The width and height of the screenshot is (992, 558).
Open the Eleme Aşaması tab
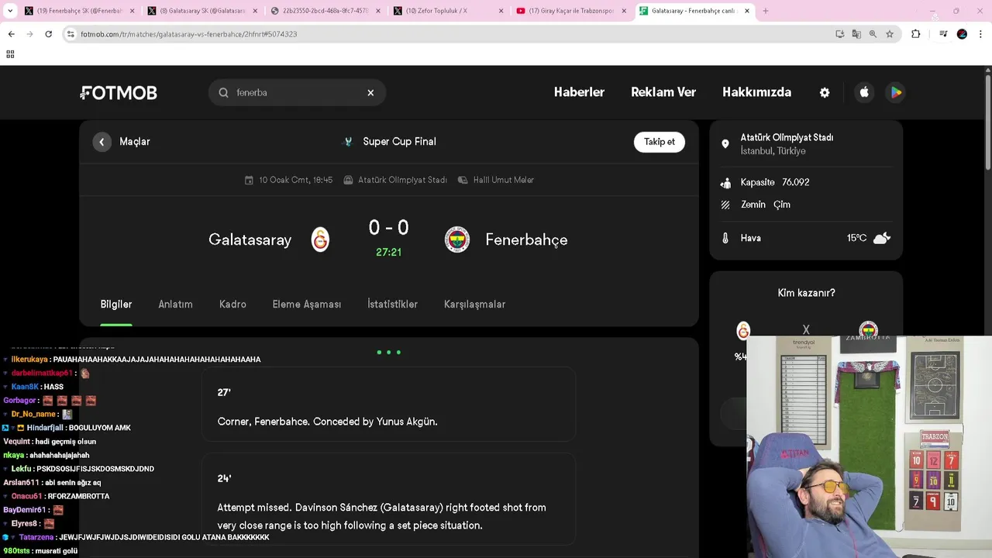click(307, 305)
